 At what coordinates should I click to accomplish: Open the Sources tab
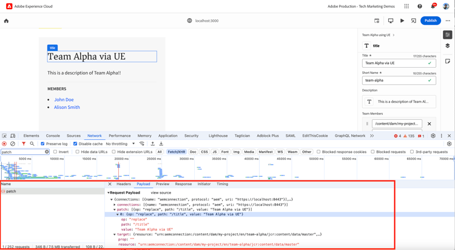click(x=73, y=136)
